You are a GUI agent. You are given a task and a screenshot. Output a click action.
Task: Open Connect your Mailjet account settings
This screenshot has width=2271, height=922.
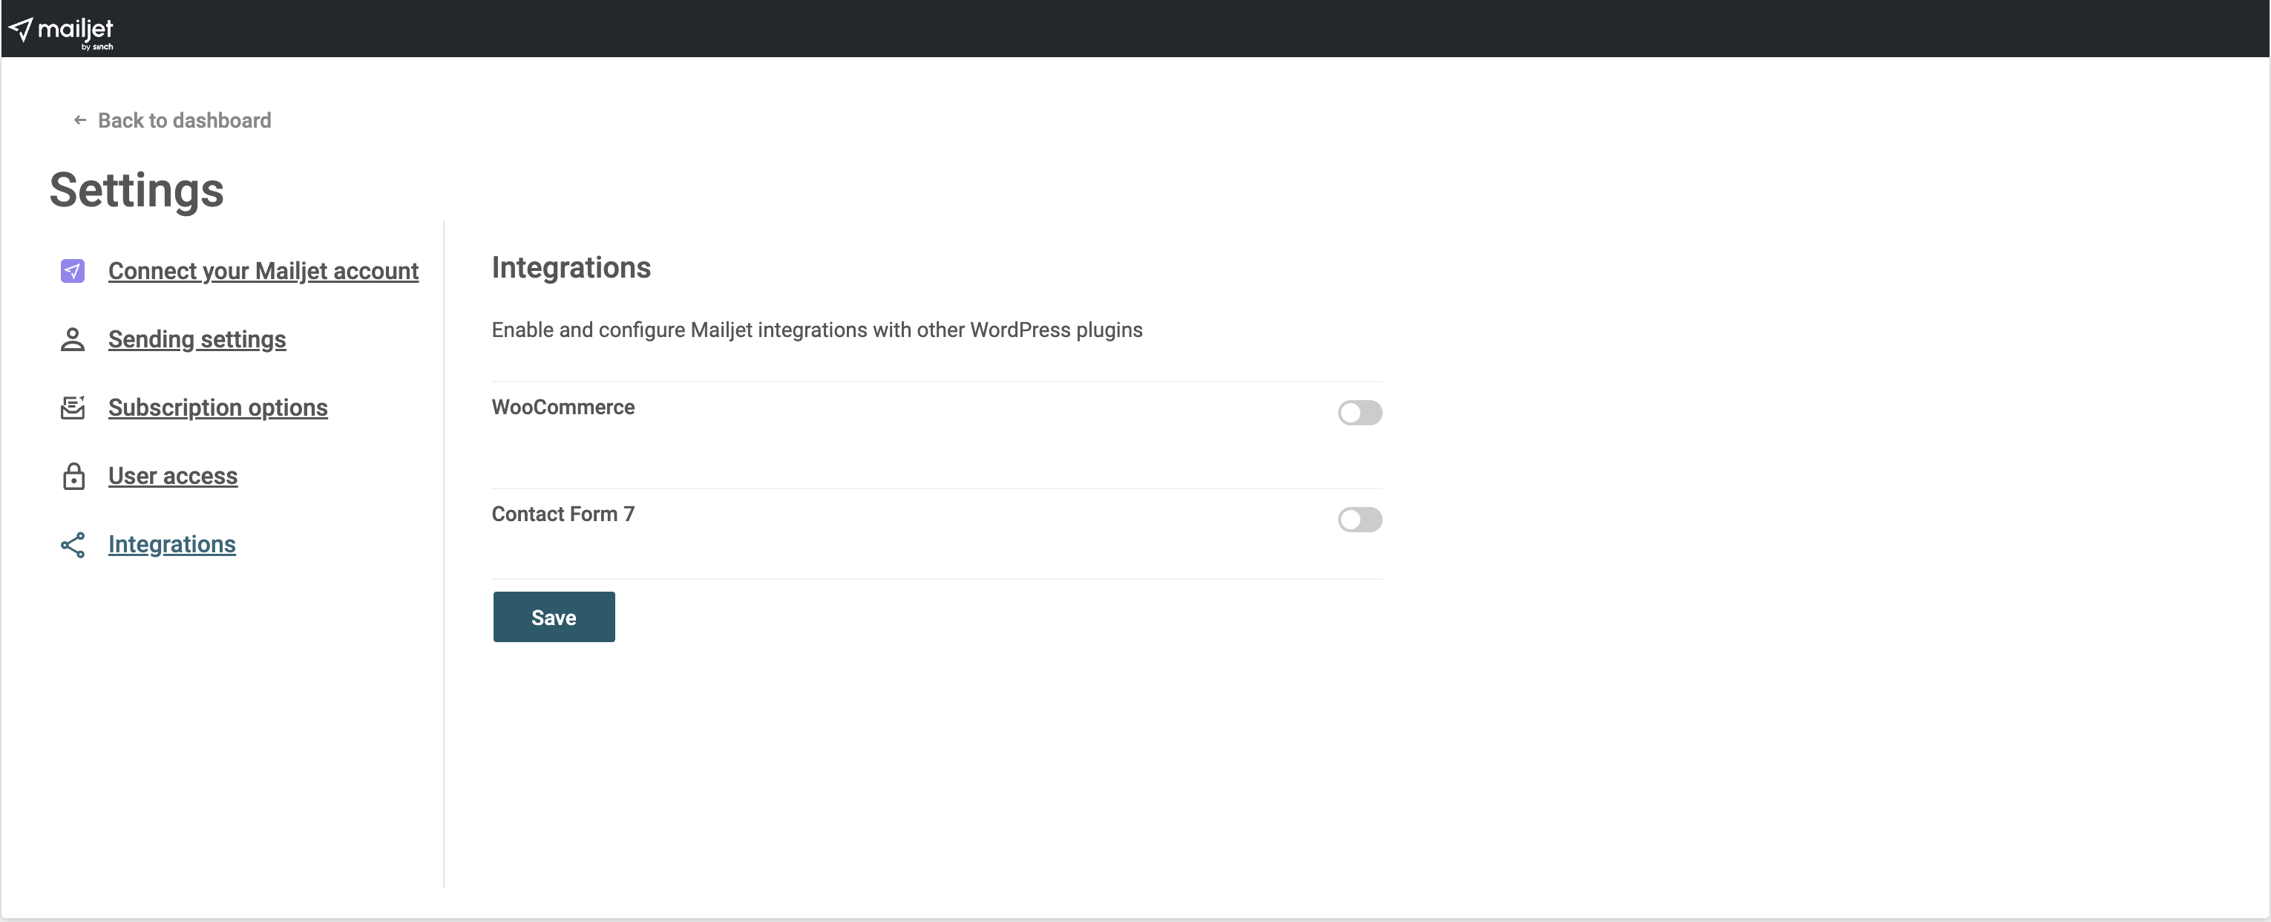263,272
